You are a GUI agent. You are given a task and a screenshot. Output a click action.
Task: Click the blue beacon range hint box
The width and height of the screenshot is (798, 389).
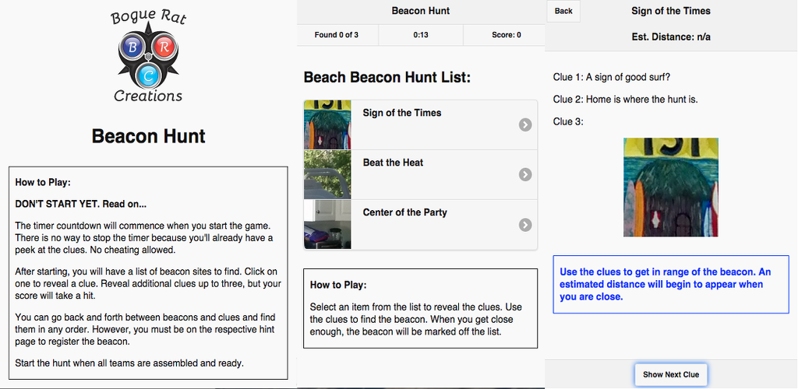pyautogui.click(x=671, y=285)
